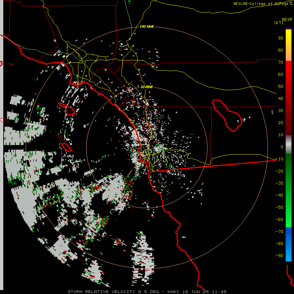
Task: Click the -40 scale value
Action: (279, 195)
